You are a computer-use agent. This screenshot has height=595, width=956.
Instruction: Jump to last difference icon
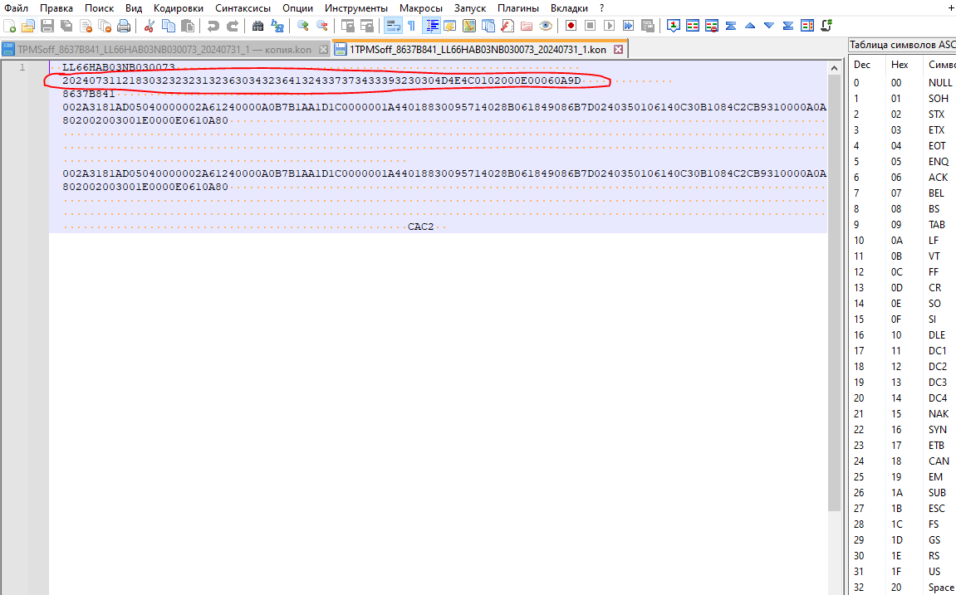click(x=787, y=26)
